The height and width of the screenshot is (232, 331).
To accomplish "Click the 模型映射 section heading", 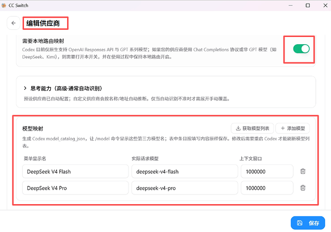I will [x=33, y=128].
